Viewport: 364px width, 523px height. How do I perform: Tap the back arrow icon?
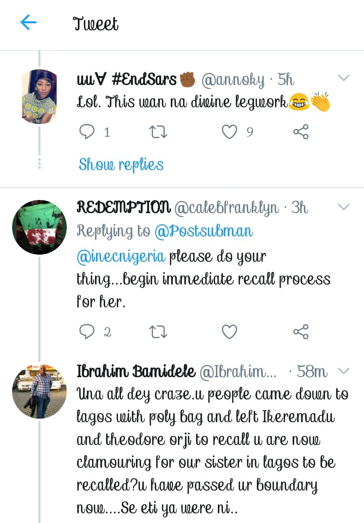(29, 23)
